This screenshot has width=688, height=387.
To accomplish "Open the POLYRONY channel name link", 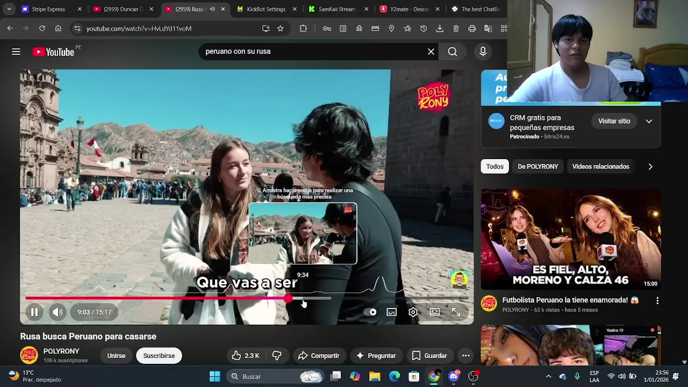I will click(61, 351).
